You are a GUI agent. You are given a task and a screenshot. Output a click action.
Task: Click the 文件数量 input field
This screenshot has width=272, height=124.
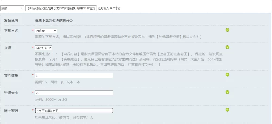tap(74, 75)
